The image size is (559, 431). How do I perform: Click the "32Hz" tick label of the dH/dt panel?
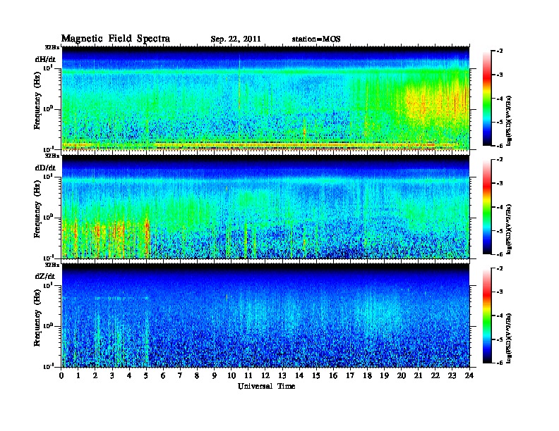(x=52, y=47)
